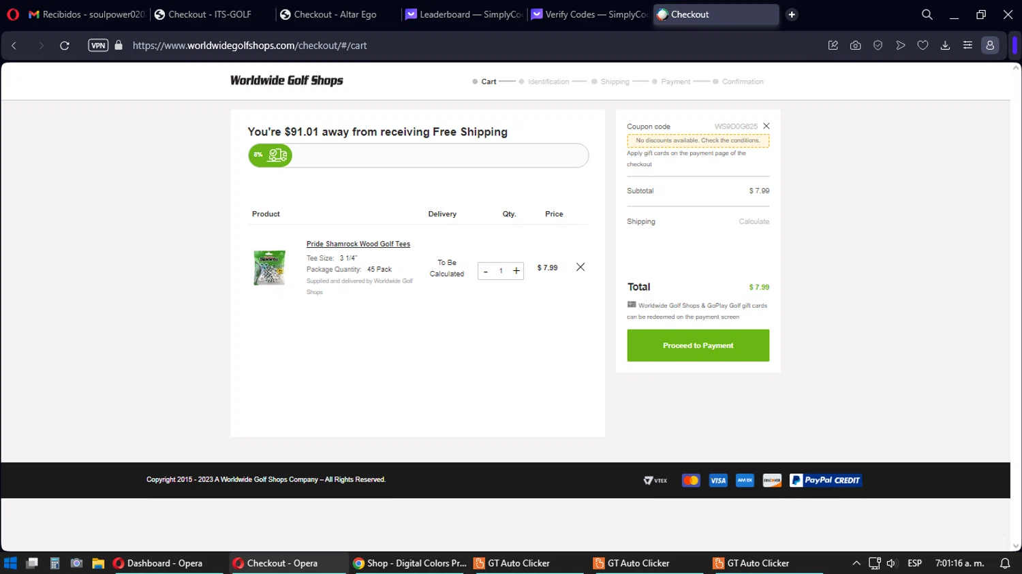Open the Opera main menu icon
This screenshot has height=574, width=1022.
coord(13,14)
